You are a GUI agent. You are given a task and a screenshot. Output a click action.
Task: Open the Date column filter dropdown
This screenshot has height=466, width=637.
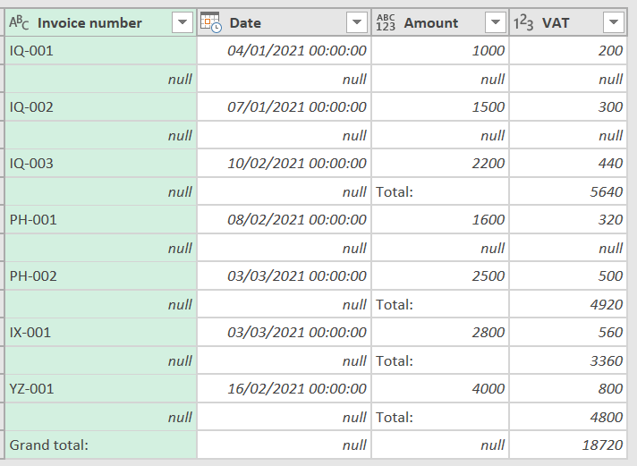coord(357,23)
